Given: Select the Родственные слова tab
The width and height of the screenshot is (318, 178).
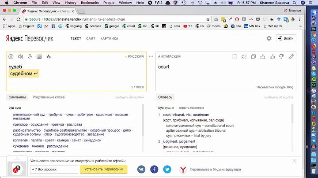Looking at the screenshot, I should (49, 97).
